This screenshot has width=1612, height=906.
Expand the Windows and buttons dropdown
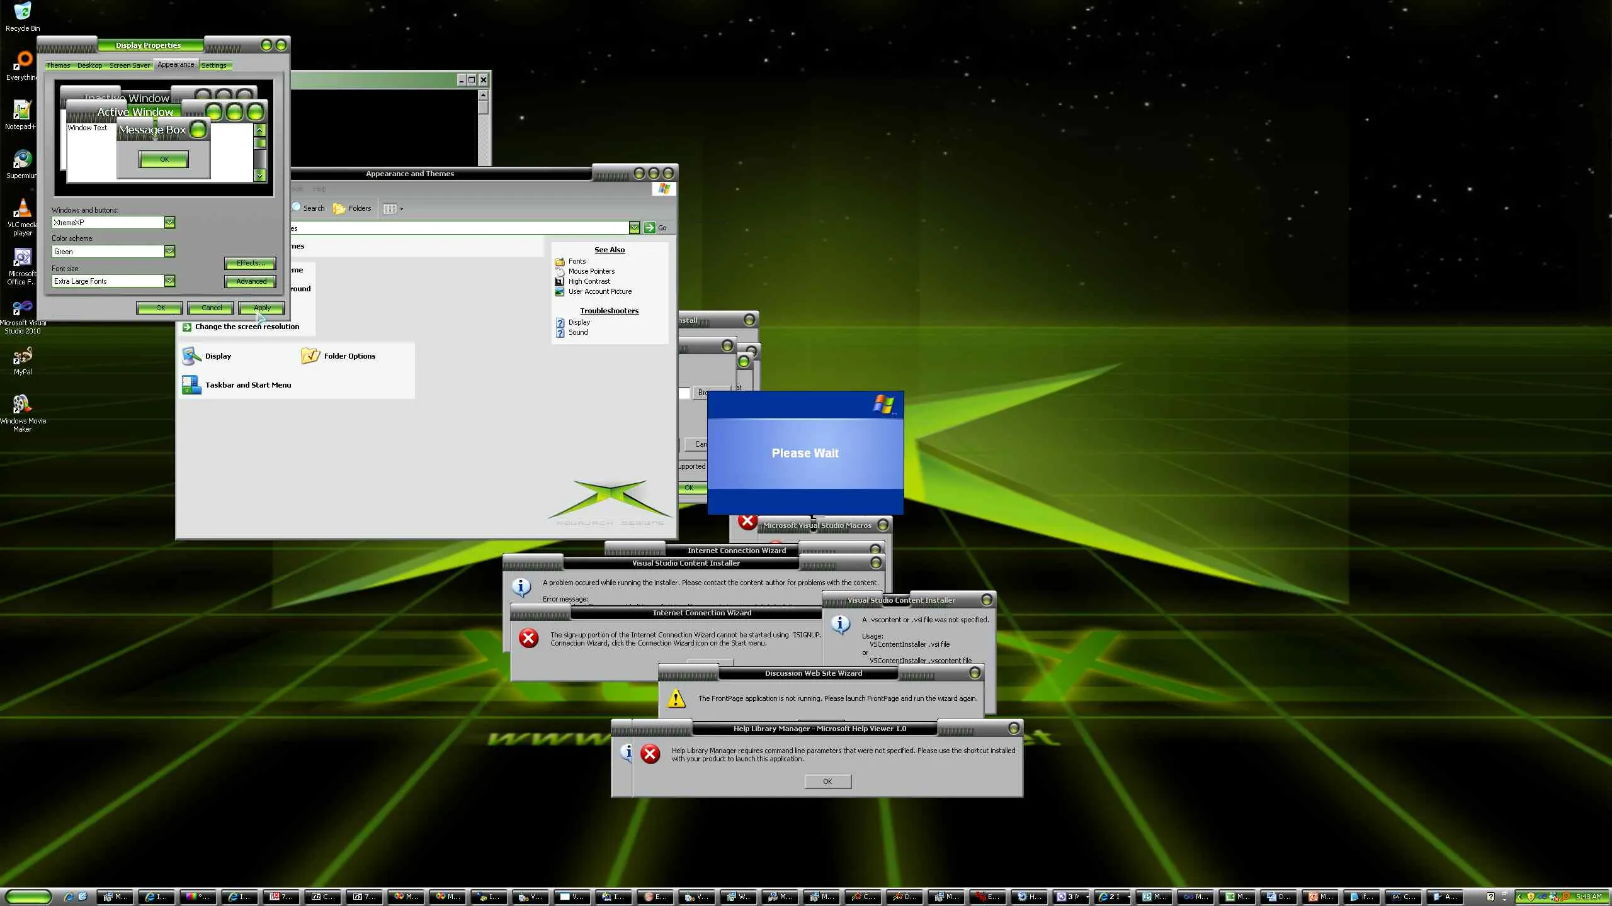coord(169,223)
